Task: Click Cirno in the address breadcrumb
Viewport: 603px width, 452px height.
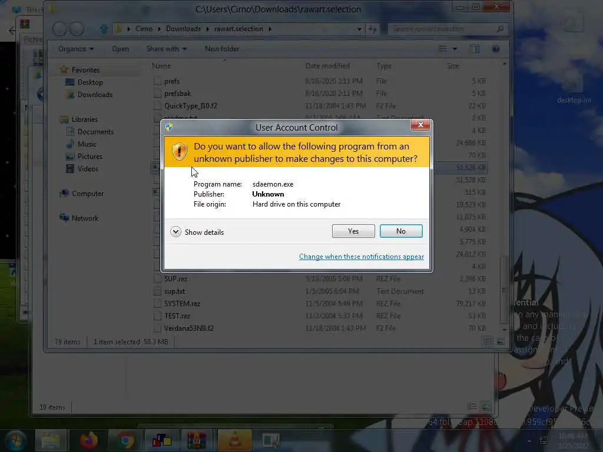Action: [x=144, y=29]
